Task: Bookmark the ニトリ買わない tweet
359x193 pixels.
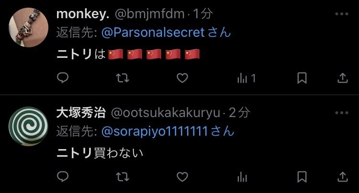Action: [302, 177]
